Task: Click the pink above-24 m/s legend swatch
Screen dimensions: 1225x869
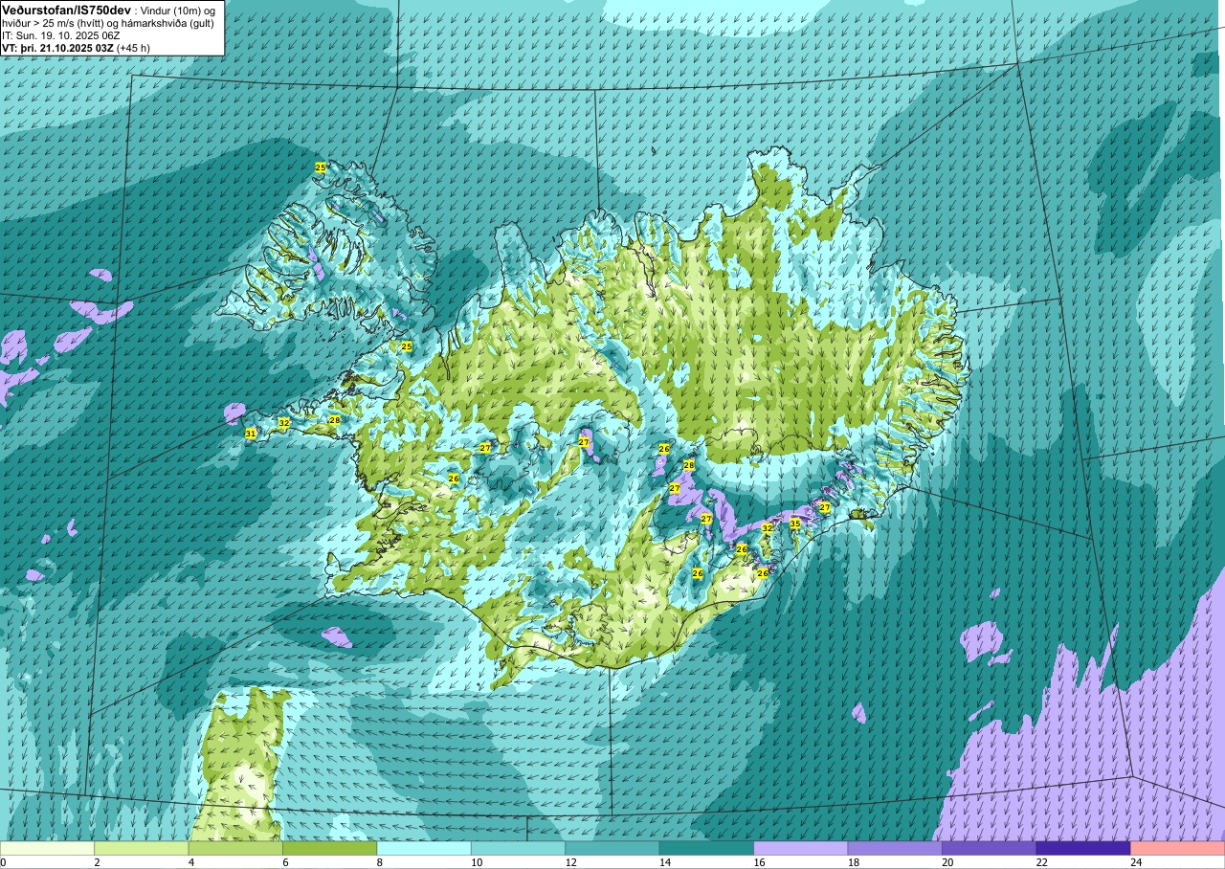Action: point(1178,849)
